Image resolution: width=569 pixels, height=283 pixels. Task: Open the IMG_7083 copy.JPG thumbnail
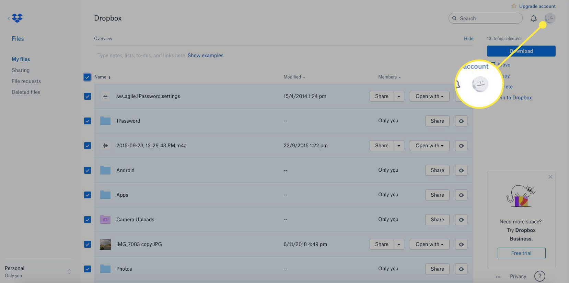(105, 244)
